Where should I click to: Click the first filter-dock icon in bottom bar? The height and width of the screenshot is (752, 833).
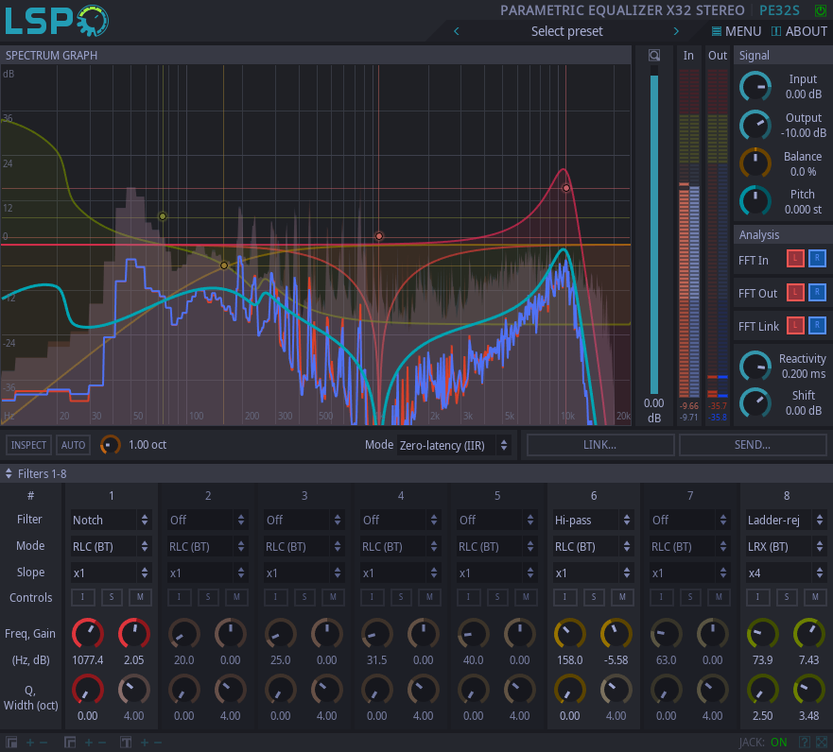[x=11, y=742]
